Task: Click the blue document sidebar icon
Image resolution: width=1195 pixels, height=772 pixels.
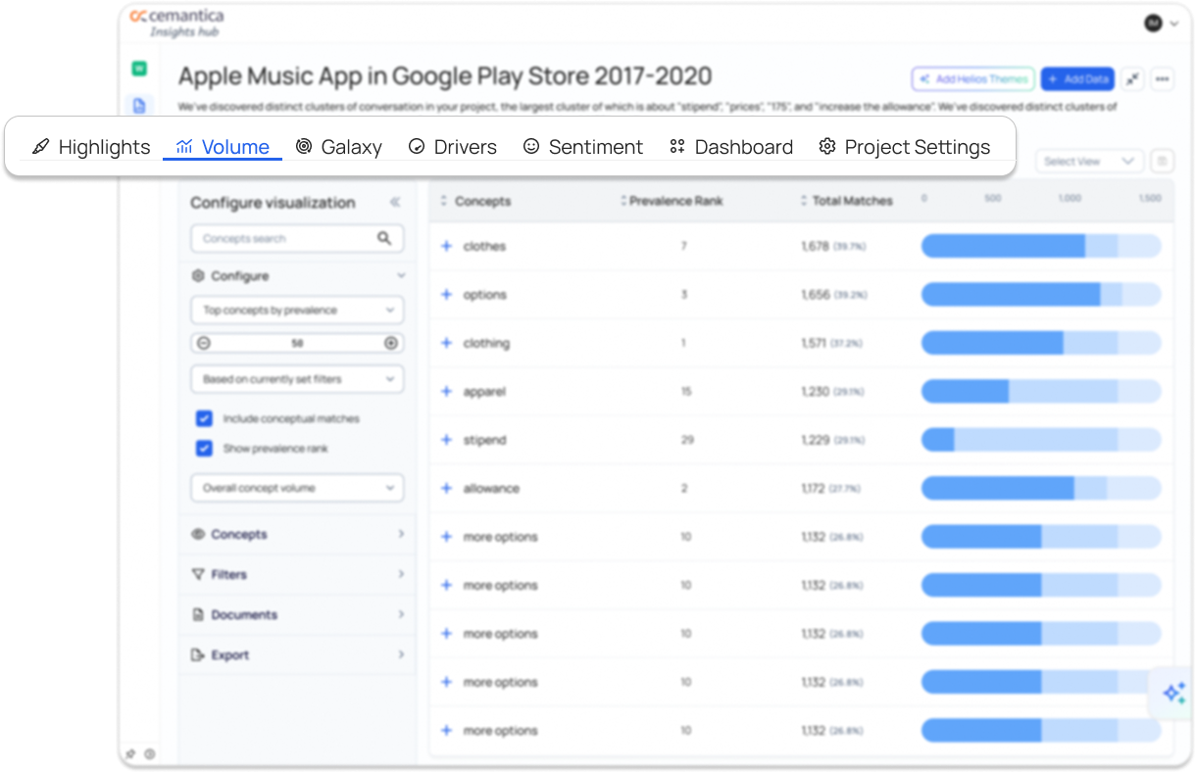Action: click(x=139, y=106)
